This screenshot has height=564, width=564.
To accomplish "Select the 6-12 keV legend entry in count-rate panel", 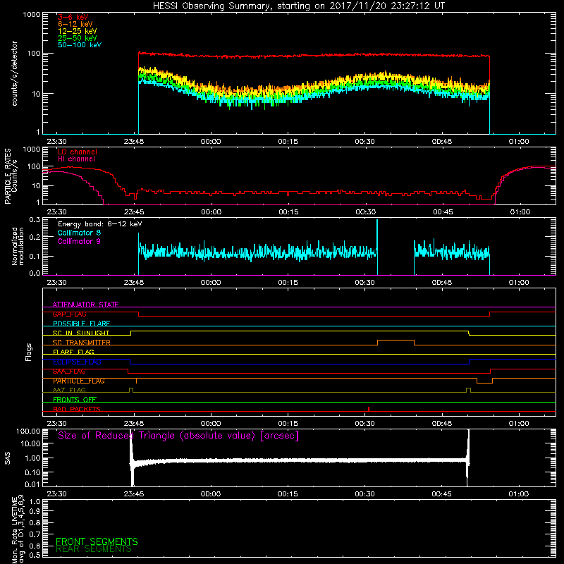I will coord(75,24).
